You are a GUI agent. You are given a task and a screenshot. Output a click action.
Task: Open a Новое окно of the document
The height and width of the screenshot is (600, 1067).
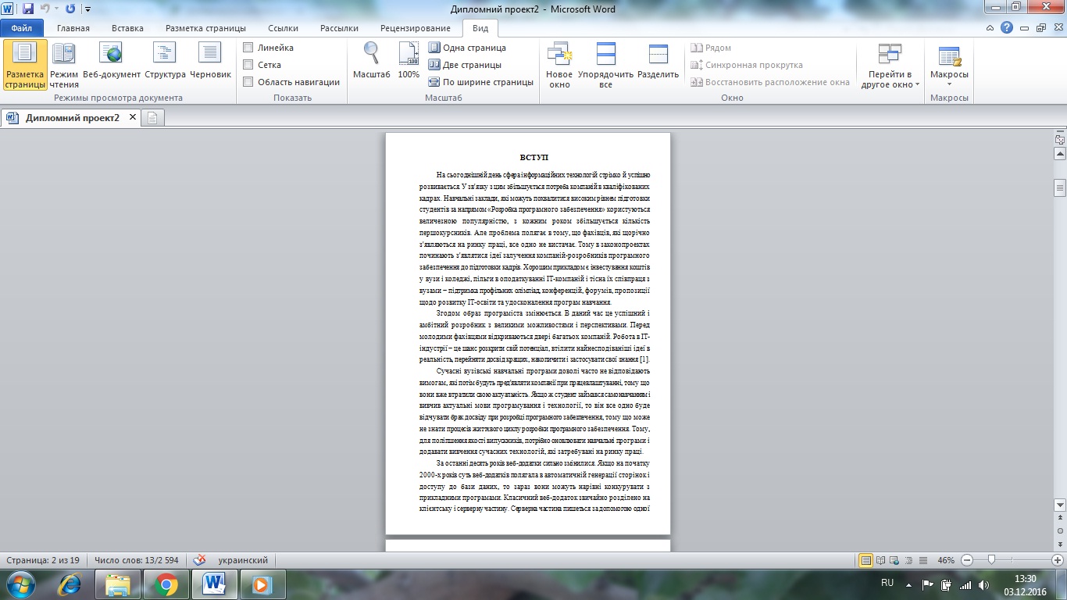coord(559,65)
